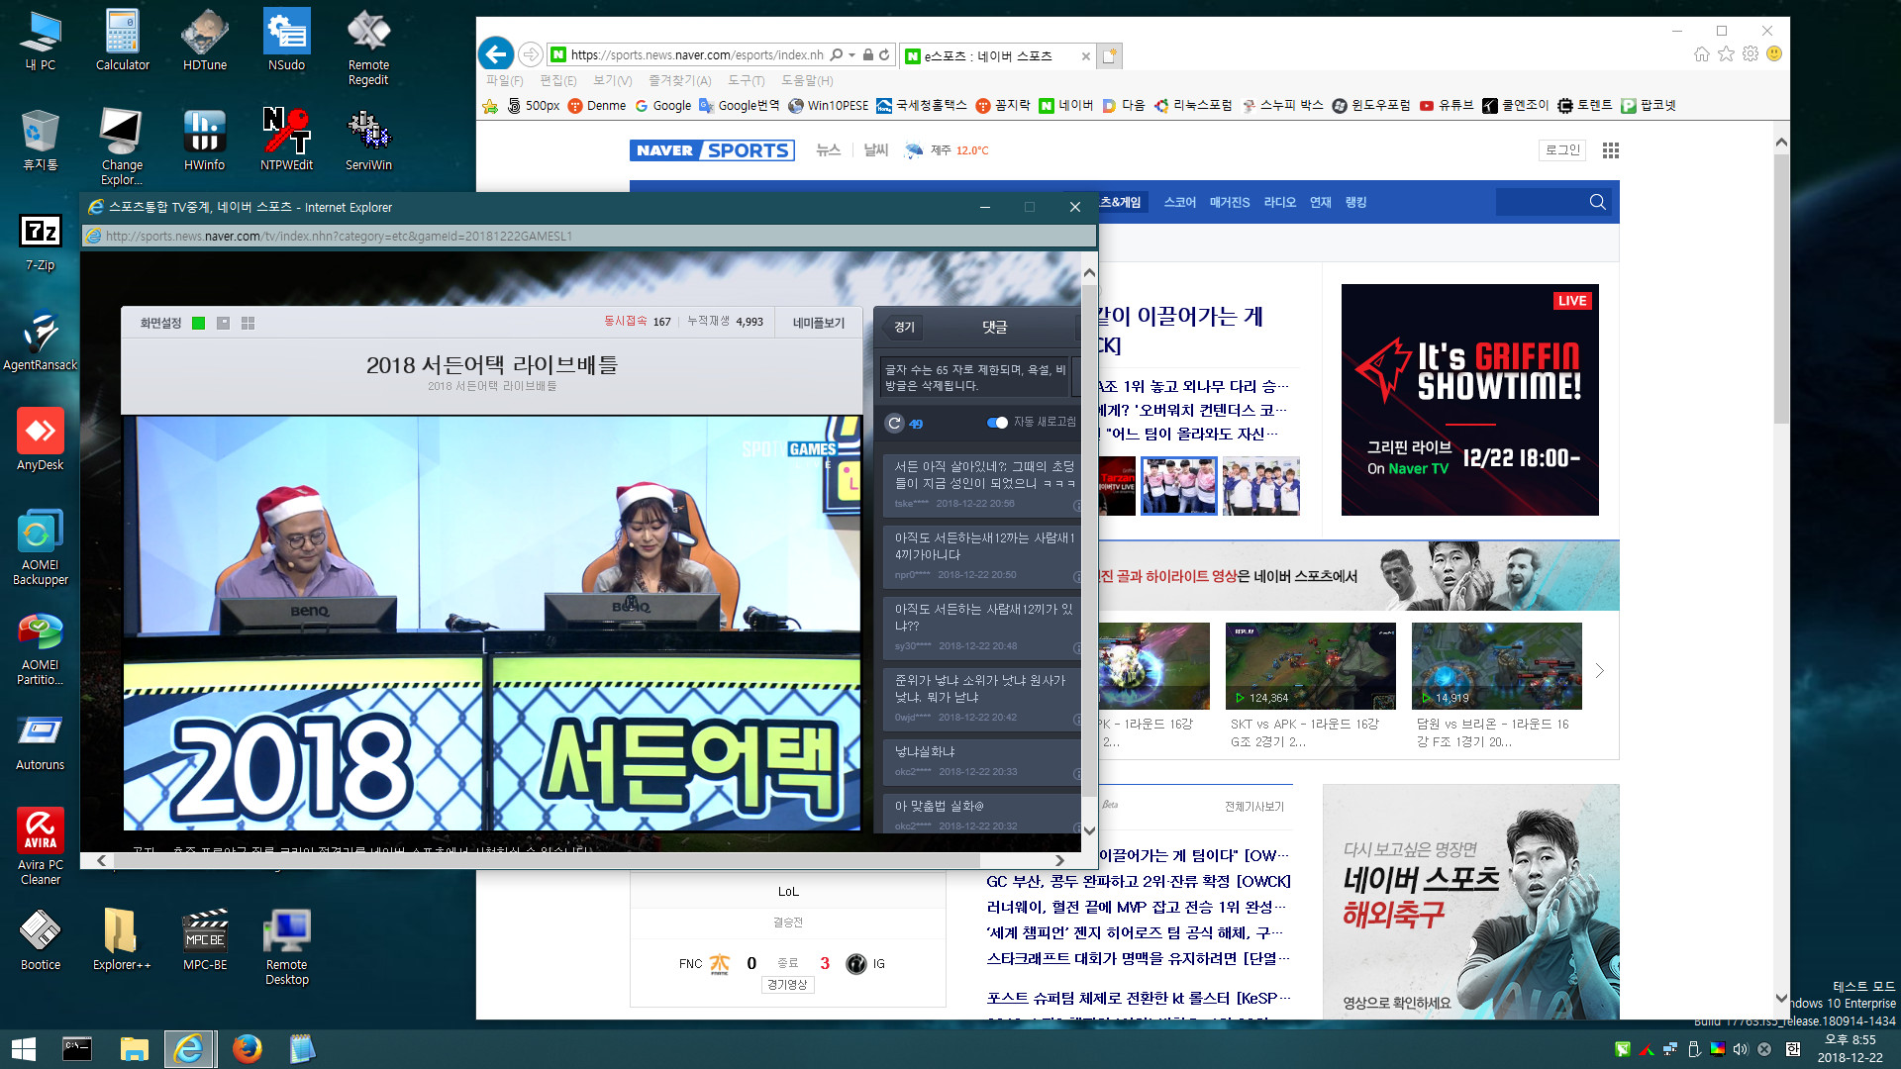The width and height of the screenshot is (1901, 1069).
Task: Open the address bar search dropdown arrow
Action: tap(851, 55)
